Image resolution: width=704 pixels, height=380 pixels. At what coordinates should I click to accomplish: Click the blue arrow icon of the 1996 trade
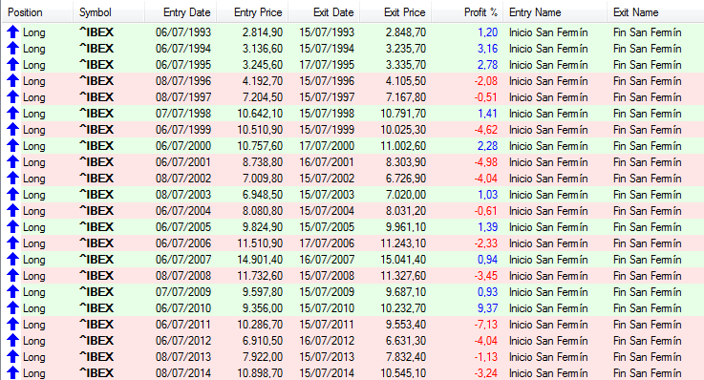[12, 81]
